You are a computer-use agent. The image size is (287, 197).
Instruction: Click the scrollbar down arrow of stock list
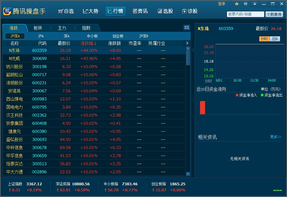pos(188,174)
